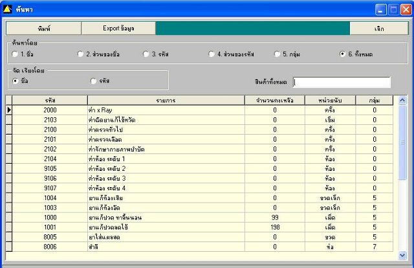Click the scrollbar up arrow
Viewport: 414px width, 268px height.
[x=402, y=100]
